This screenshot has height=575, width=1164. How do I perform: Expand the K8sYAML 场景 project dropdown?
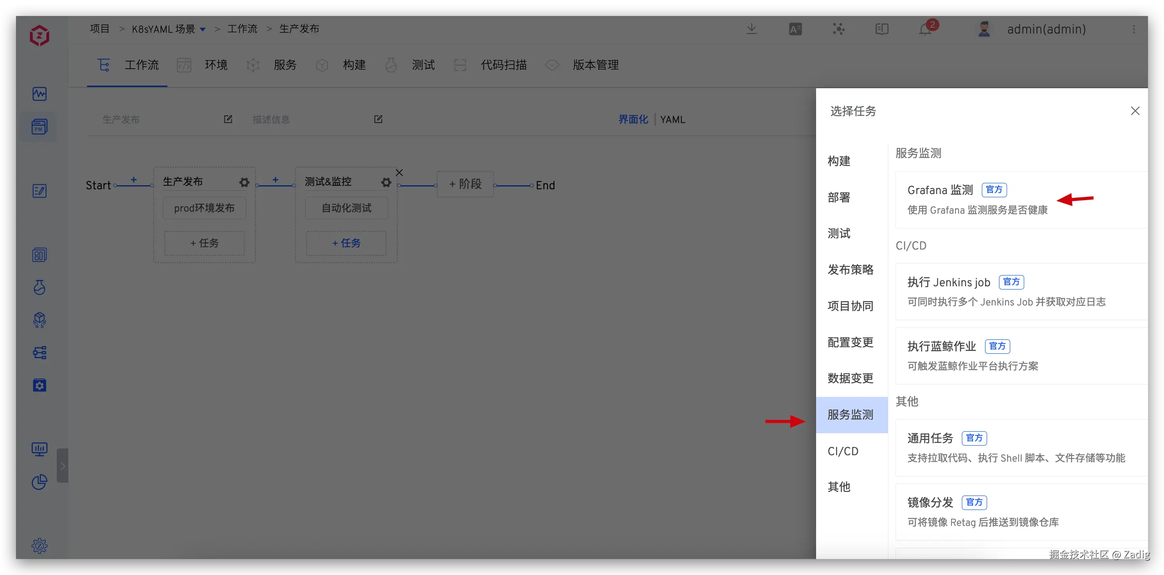click(203, 30)
